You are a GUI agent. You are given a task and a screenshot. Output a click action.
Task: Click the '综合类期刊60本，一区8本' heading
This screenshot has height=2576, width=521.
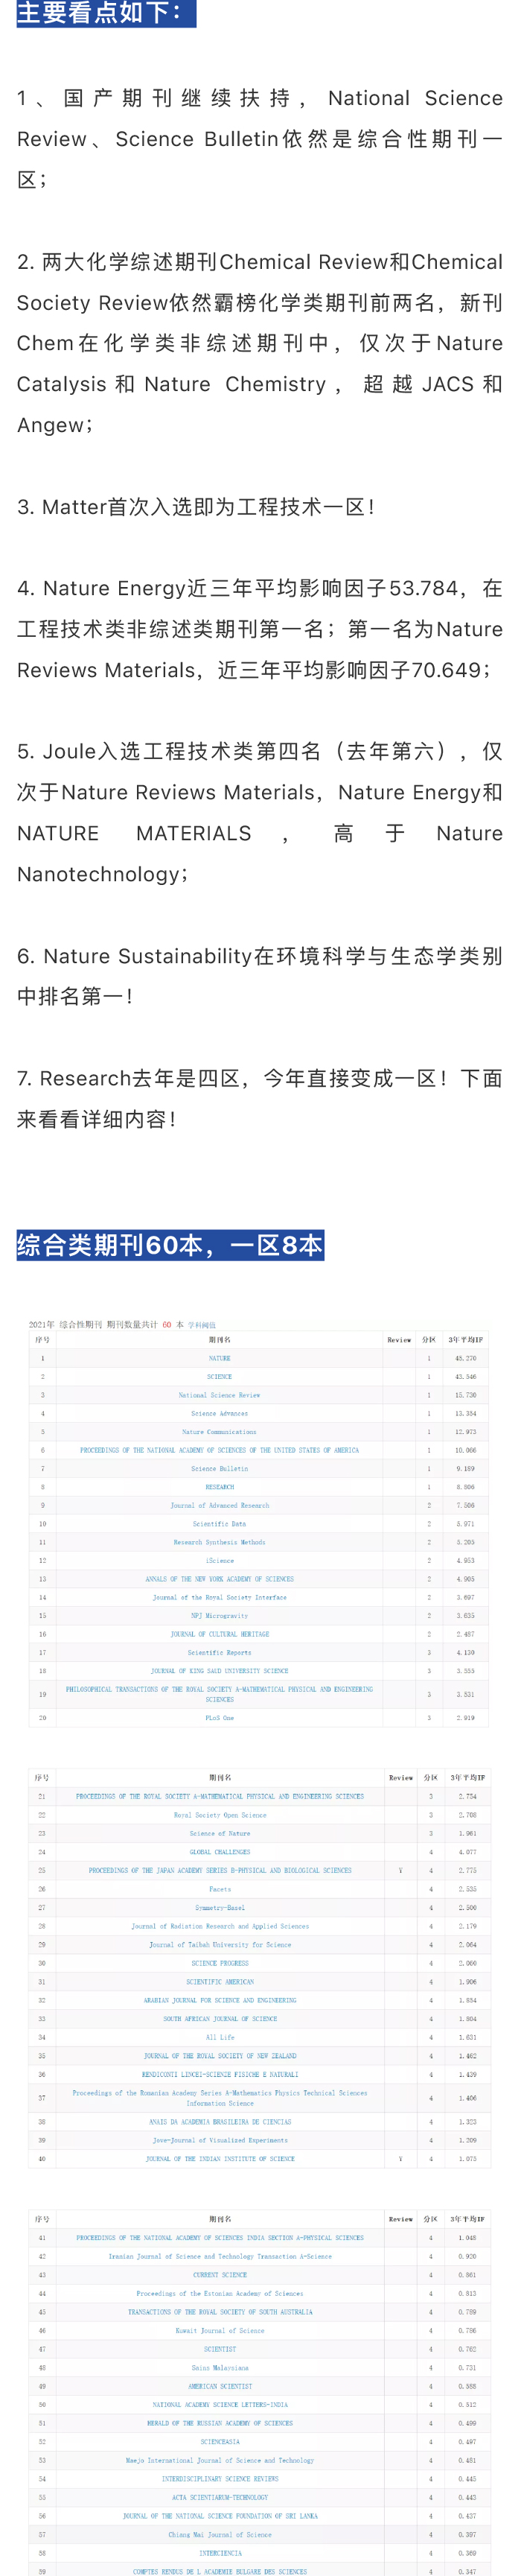coord(170,1245)
